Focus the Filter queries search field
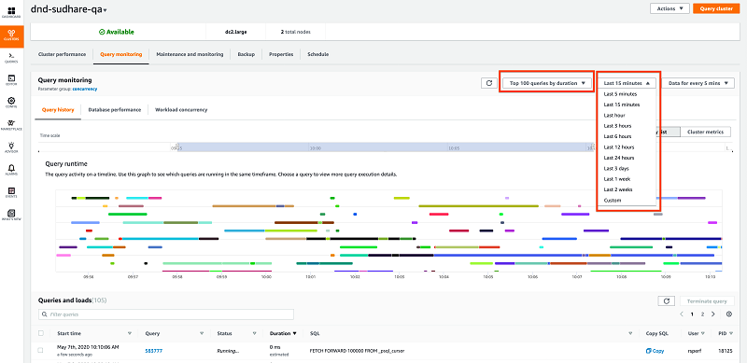This screenshot has height=363, width=747. 166,314
